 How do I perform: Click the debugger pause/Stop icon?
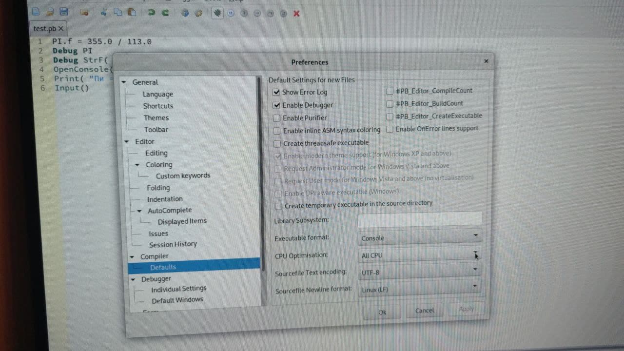(231, 14)
